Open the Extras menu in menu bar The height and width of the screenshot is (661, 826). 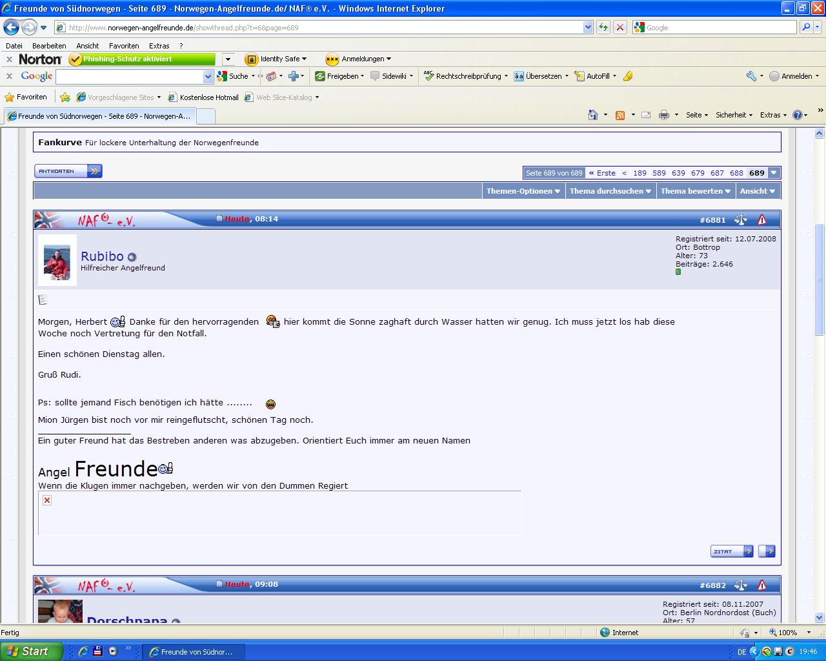point(159,46)
